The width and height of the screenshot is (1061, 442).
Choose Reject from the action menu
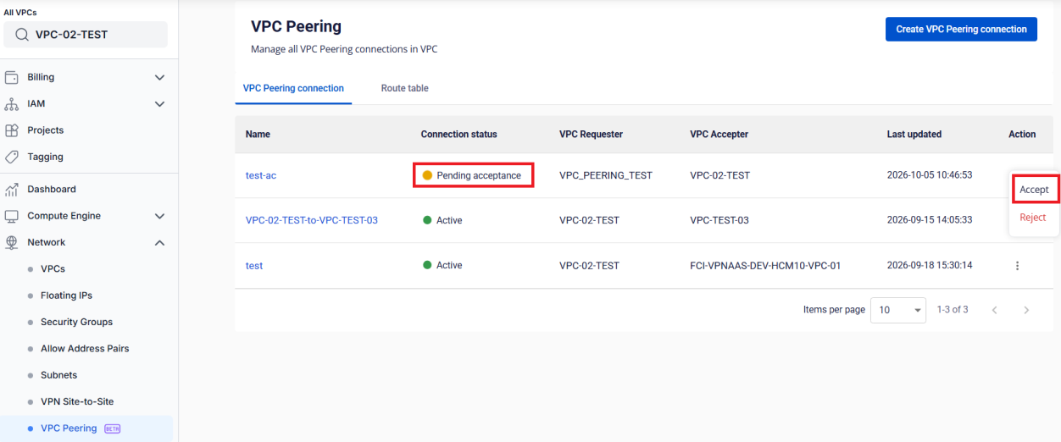1032,218
